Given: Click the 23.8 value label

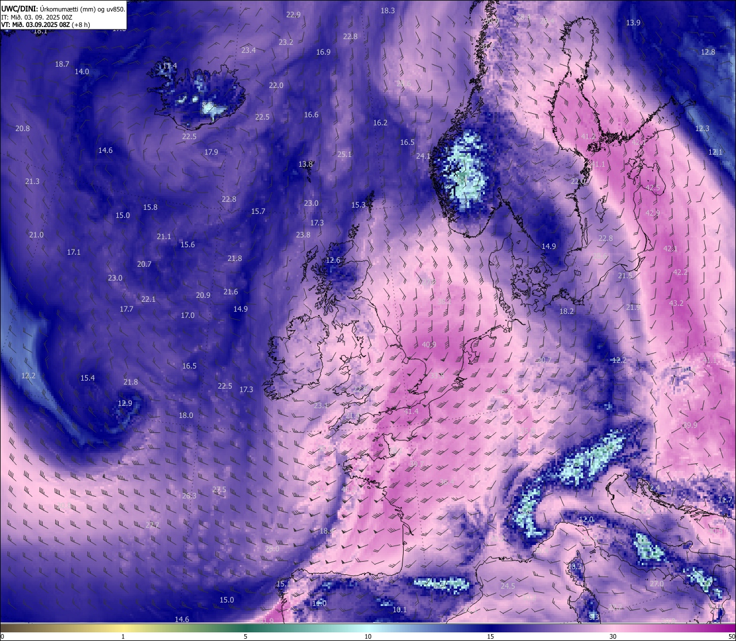Looking at the screenshot, I should point(303,235).
